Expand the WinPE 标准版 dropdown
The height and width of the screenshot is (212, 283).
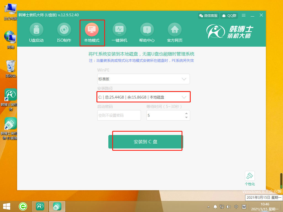pyautogui.click(x=143, y=79)
